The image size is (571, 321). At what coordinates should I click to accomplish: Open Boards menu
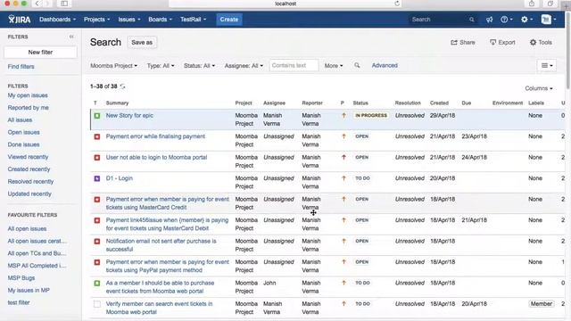[160, 20]
